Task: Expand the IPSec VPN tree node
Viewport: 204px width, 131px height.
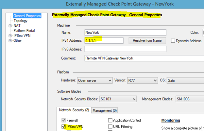Action: [x=10, y=36]
